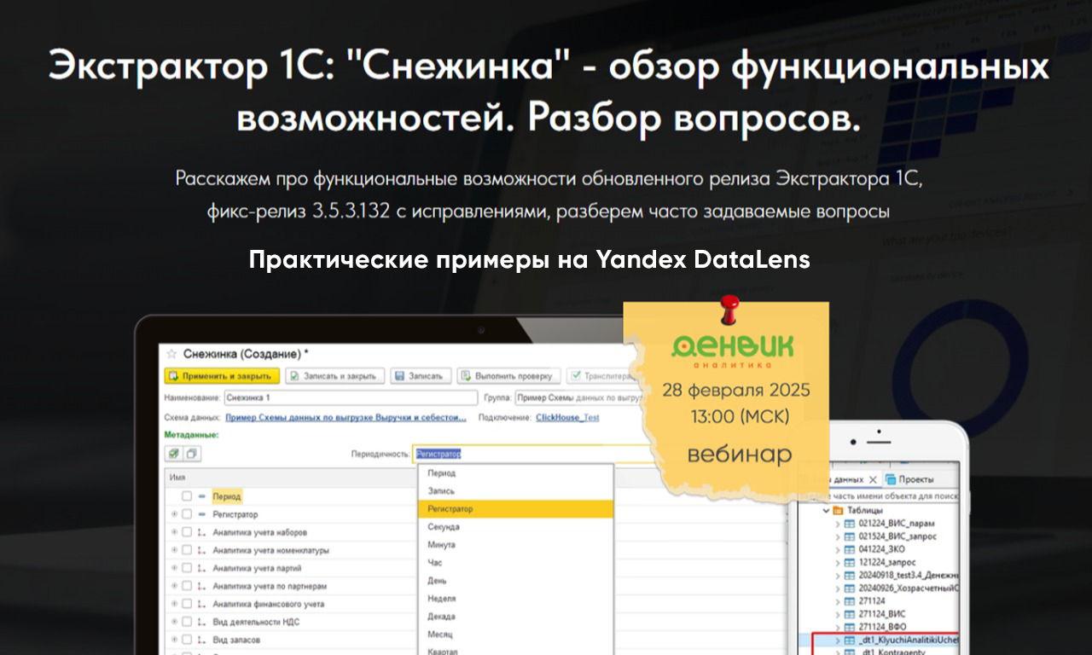Open the ClickHouse_Test connection link
Image resolution: width=1092 pixels, height=655 pixels.
(566, 418)
